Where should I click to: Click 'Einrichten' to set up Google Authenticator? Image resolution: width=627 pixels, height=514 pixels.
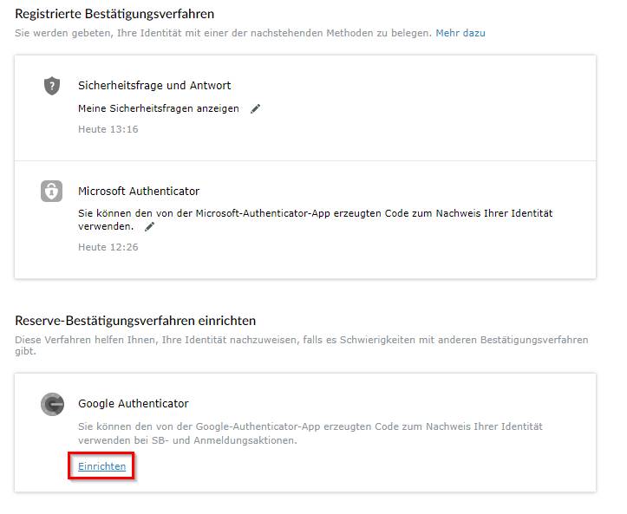coord(102,466)
